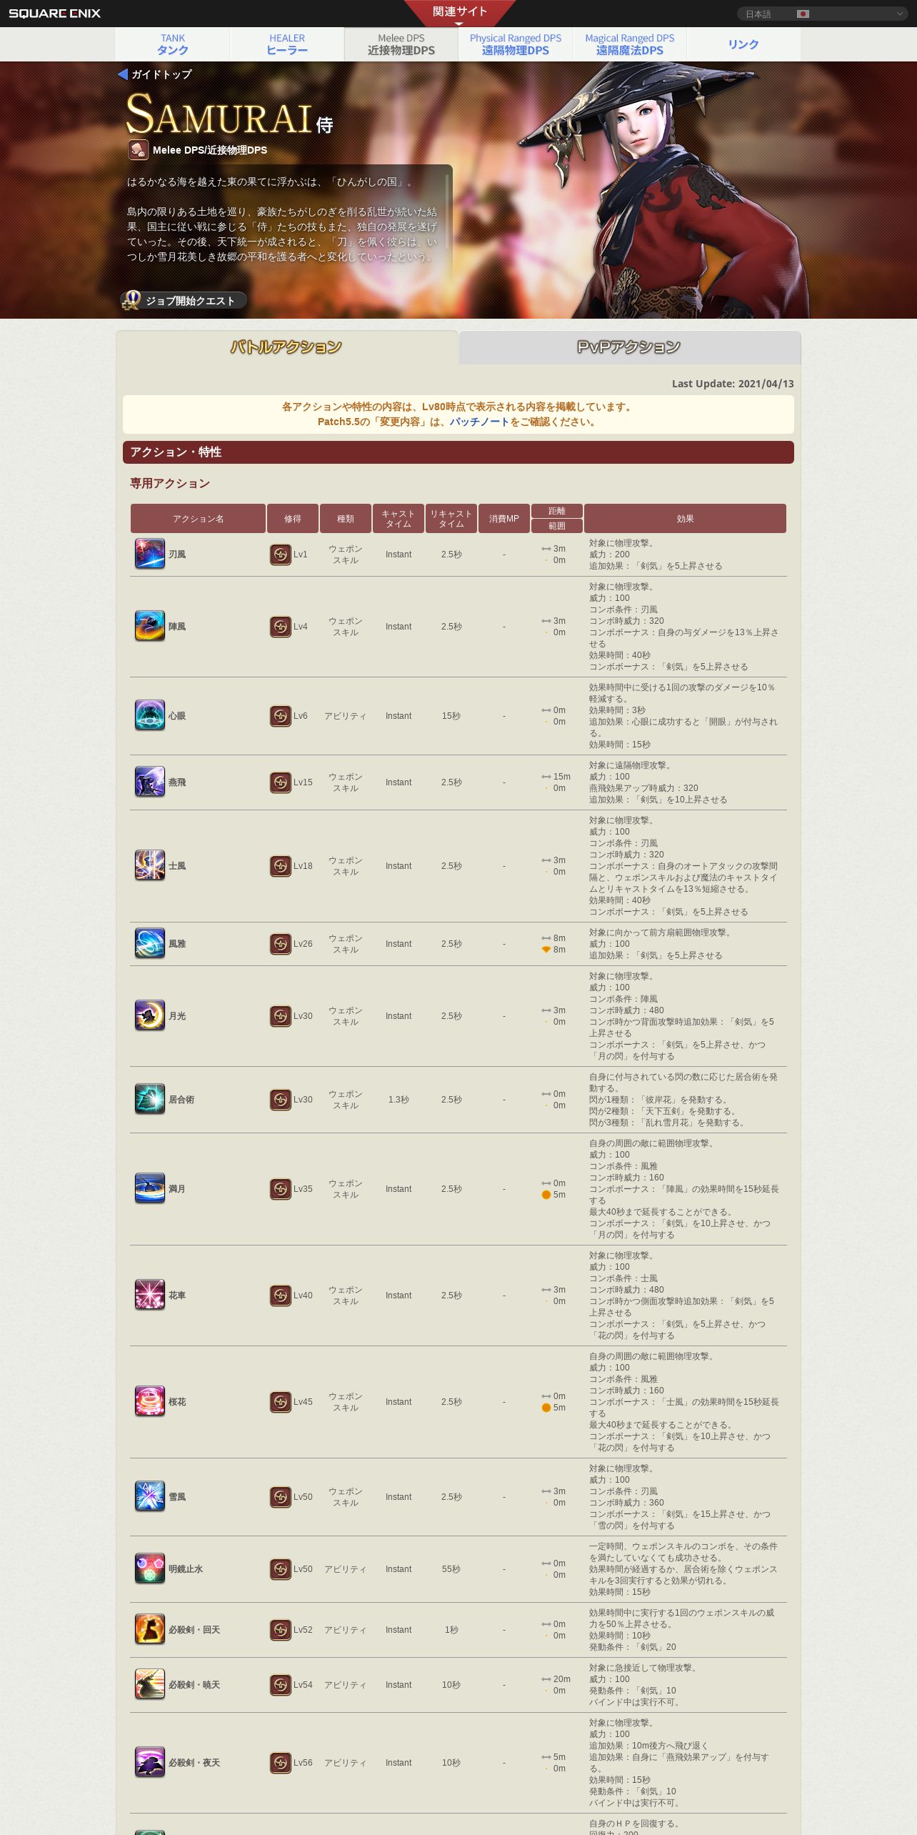Click the samurai job icon beside Lv26
This screenshot has width=917, height=1835.
click(281, 944)
